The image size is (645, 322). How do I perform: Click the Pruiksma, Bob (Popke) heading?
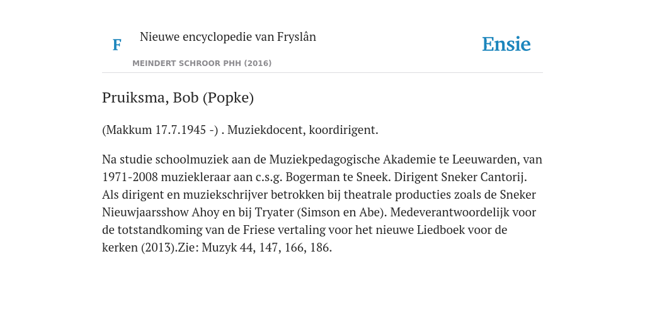tap(178, 97)
